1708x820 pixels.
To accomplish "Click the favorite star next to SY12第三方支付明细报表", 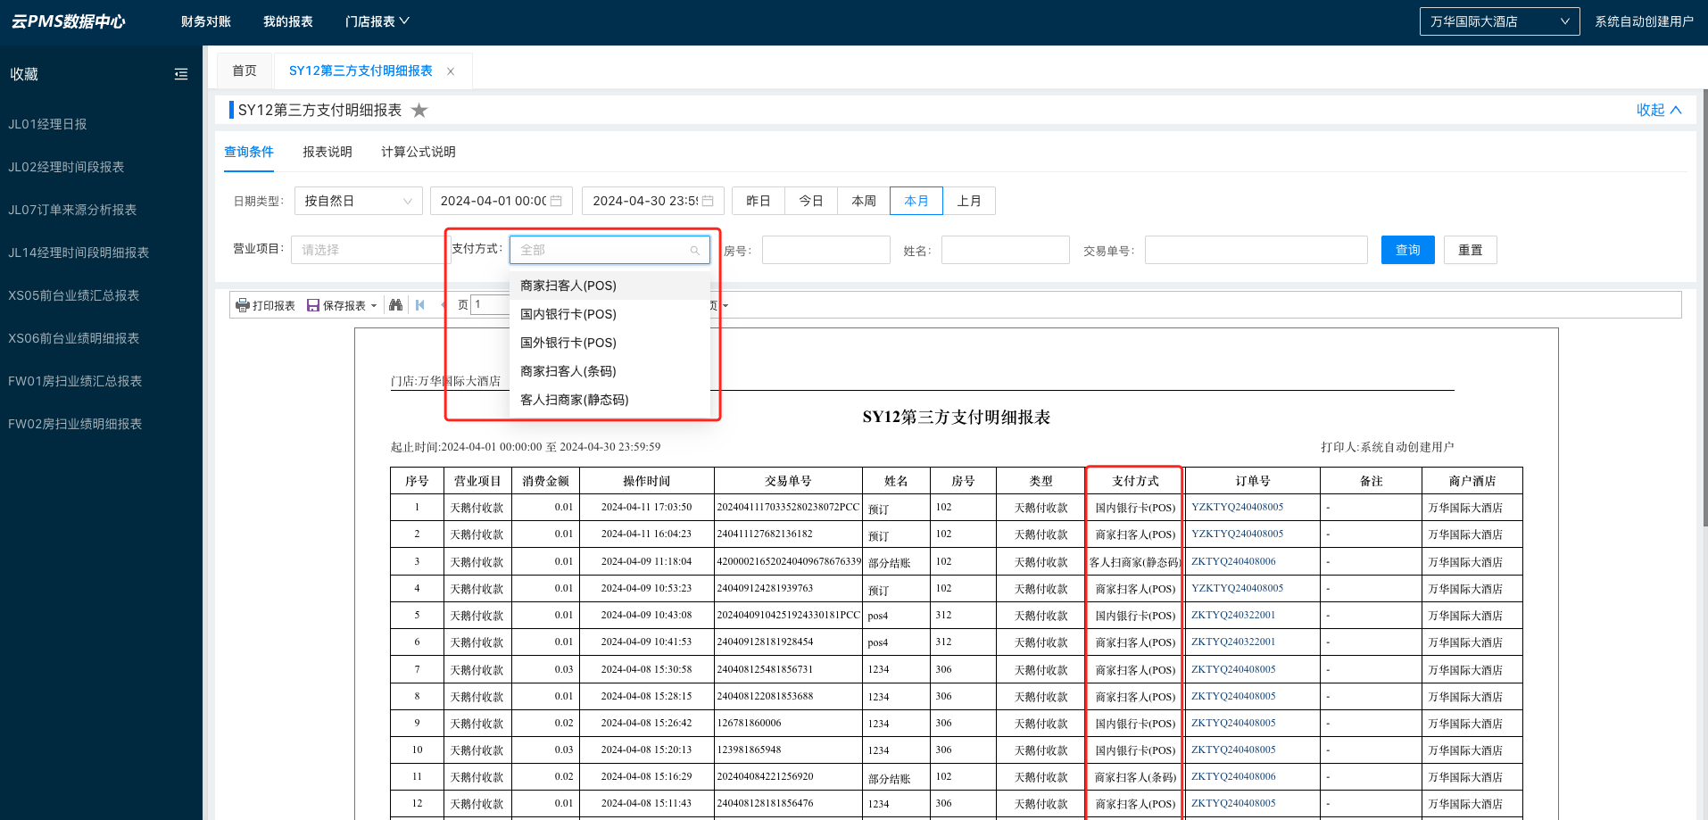I will (x=419, y=110).
